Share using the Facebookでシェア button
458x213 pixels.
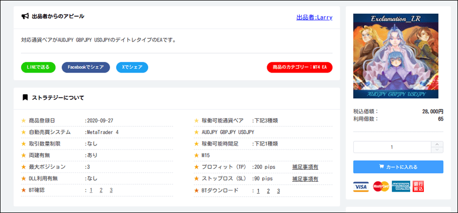tap(85, 67)
